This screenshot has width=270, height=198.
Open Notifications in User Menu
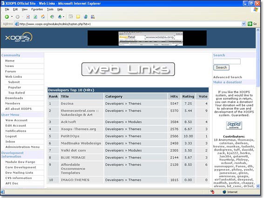tap(16, 131)
